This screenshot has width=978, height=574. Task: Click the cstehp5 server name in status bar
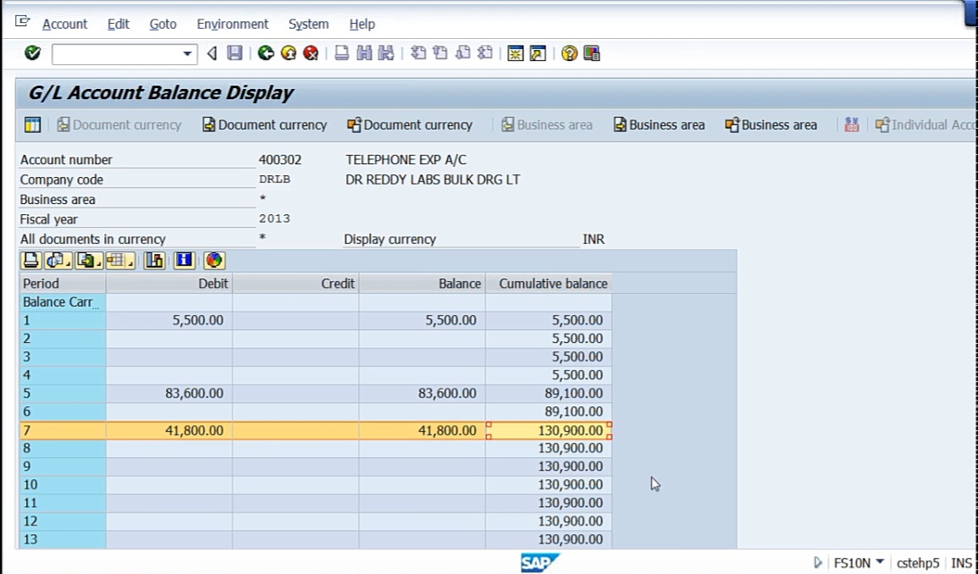pos(918,563)
